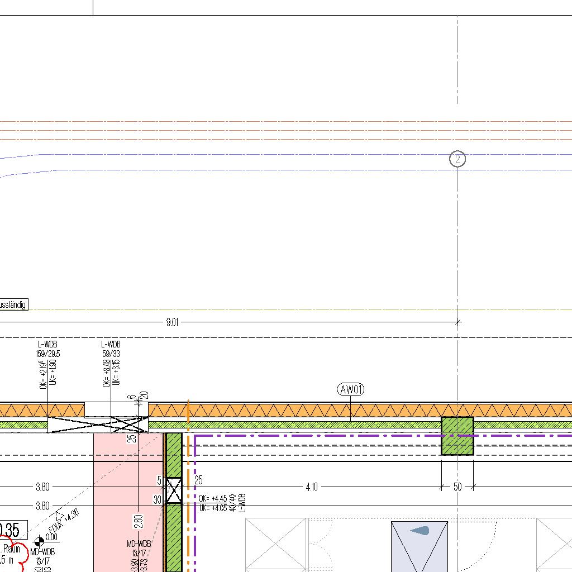This screenshot has width=572, height=572.
Task: Select the green hatched column on axis 2
Action: click(457, 436)
